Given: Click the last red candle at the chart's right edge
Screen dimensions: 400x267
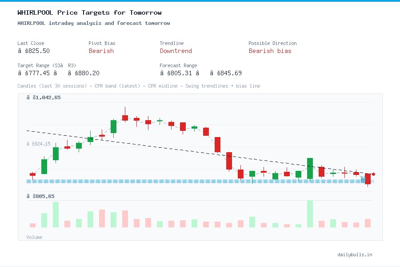Looking at the screenshot, I should (368, 179).
